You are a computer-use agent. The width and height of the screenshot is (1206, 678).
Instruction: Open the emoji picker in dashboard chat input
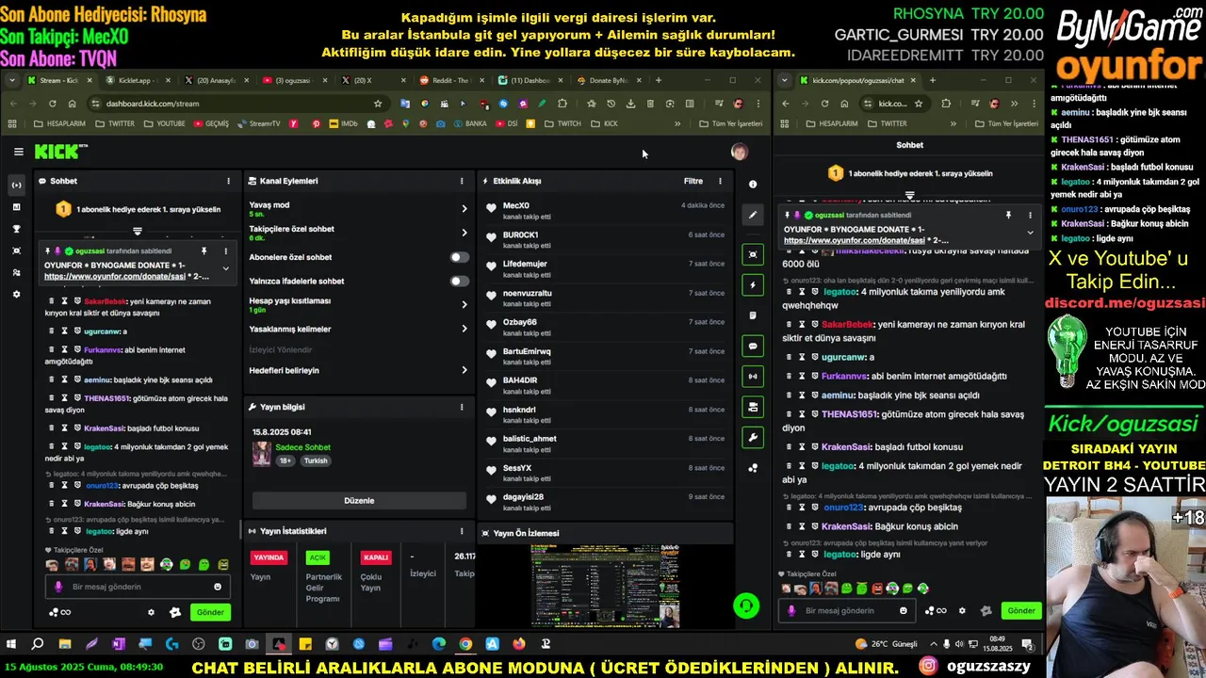click(218, 587)
